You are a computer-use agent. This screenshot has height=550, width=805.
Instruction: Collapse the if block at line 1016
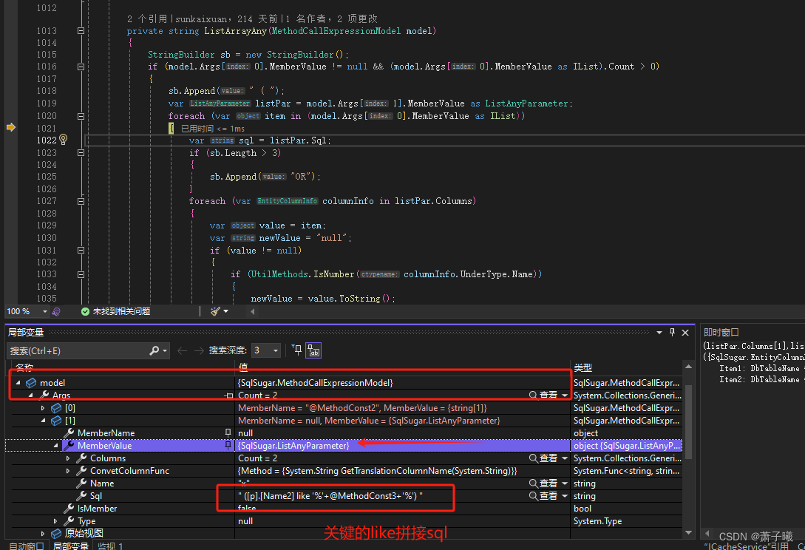coord(81,67)
